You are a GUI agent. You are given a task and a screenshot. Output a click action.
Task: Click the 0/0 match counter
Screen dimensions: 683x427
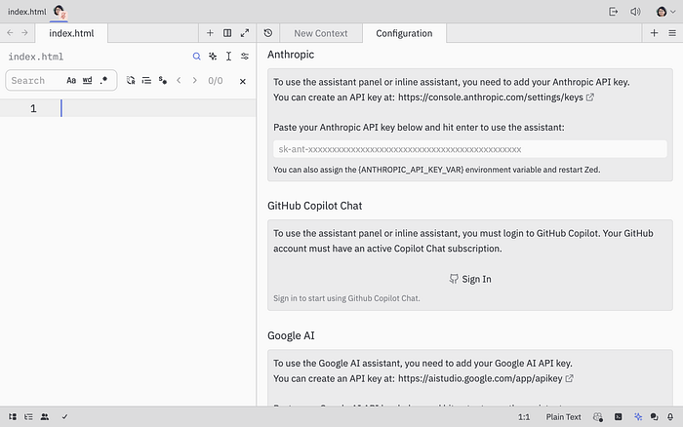[x=216, y=81]
